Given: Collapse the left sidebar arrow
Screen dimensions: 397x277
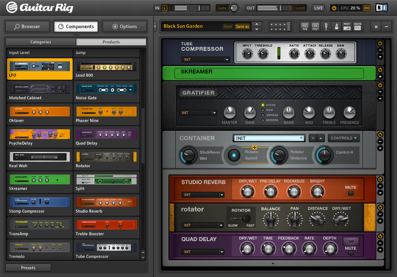Looking at the screenshot, I should pyautogui.click(x=155, y=26).
